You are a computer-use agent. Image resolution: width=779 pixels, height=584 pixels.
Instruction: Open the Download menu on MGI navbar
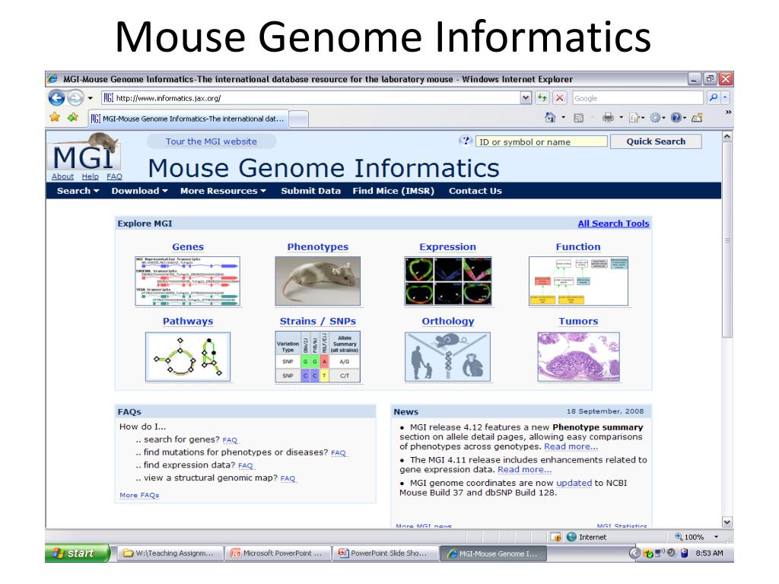[x=140, y=191]
